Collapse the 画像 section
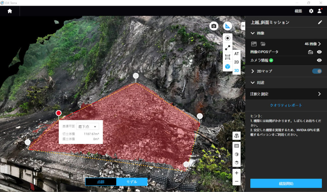The height and width of the screenshot is (192, 327). tap(253, 33)
